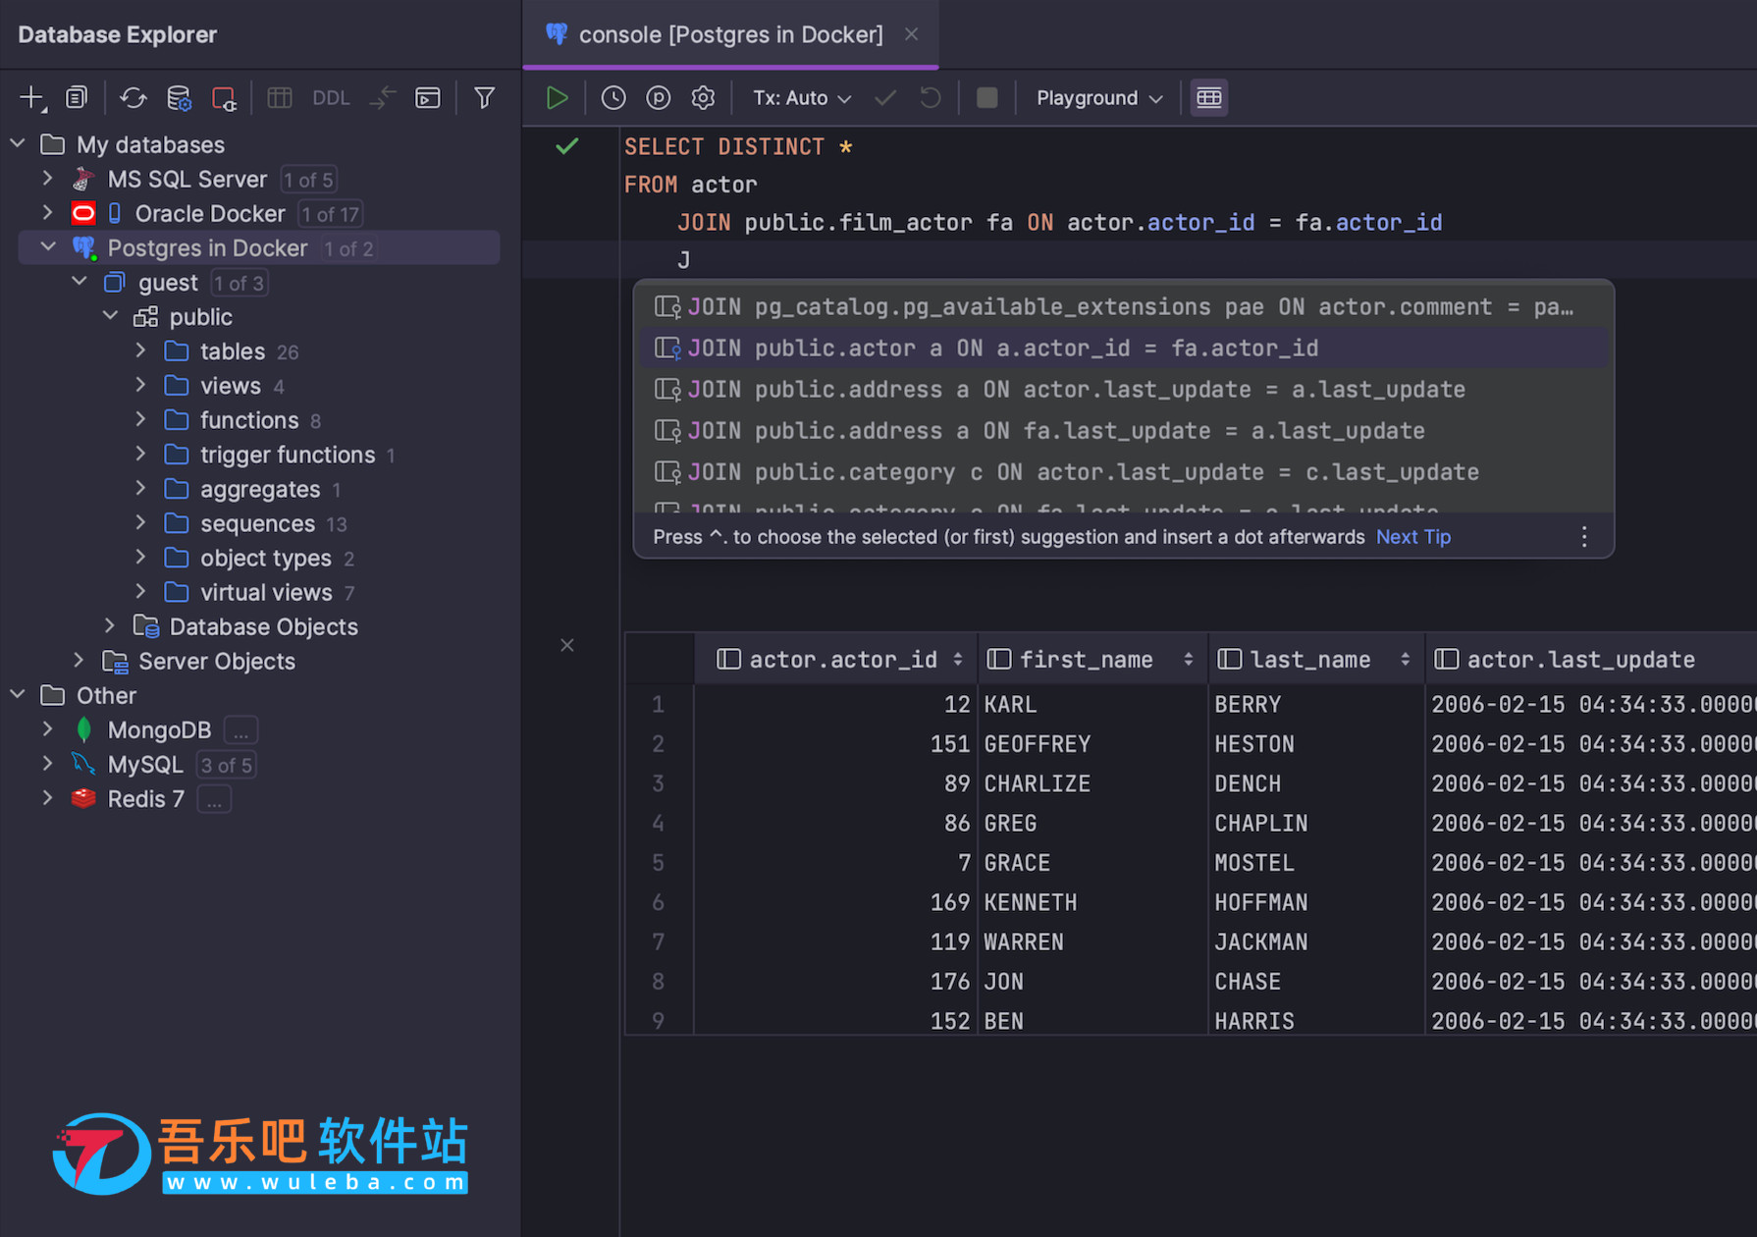Run the query with the green Execute button
The width and height of the screenshot is (1757, 1237).
point(558,98)
